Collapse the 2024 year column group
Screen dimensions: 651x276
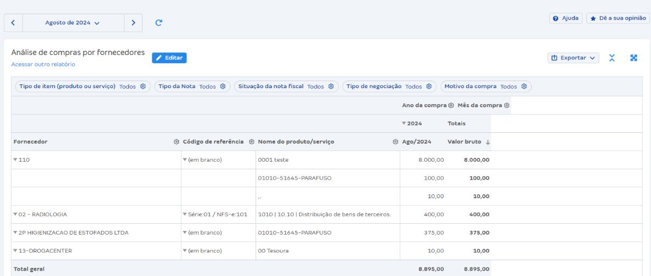(x=404, y=124)
